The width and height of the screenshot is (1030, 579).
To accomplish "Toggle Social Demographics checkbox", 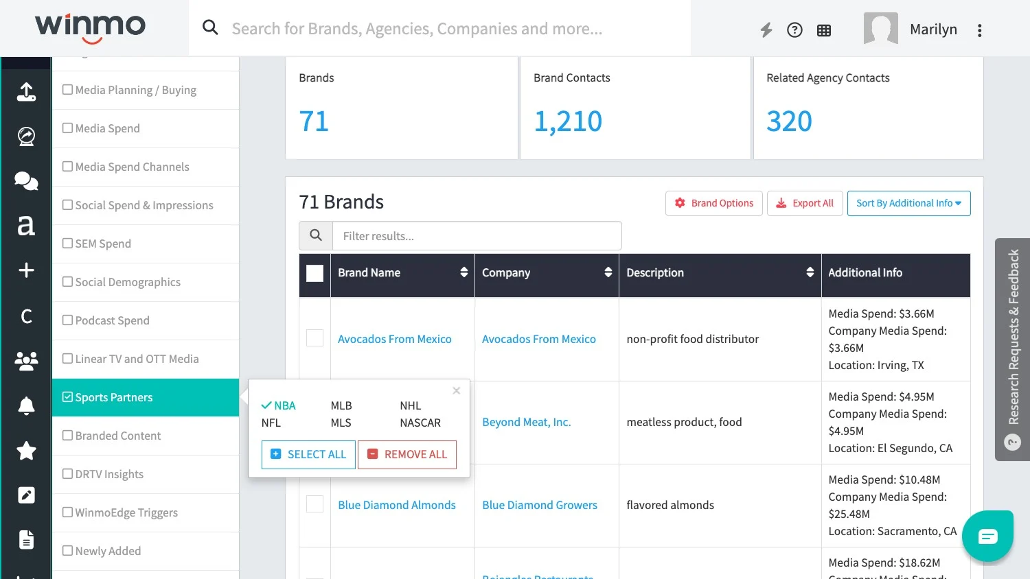I will pos(67,281).
